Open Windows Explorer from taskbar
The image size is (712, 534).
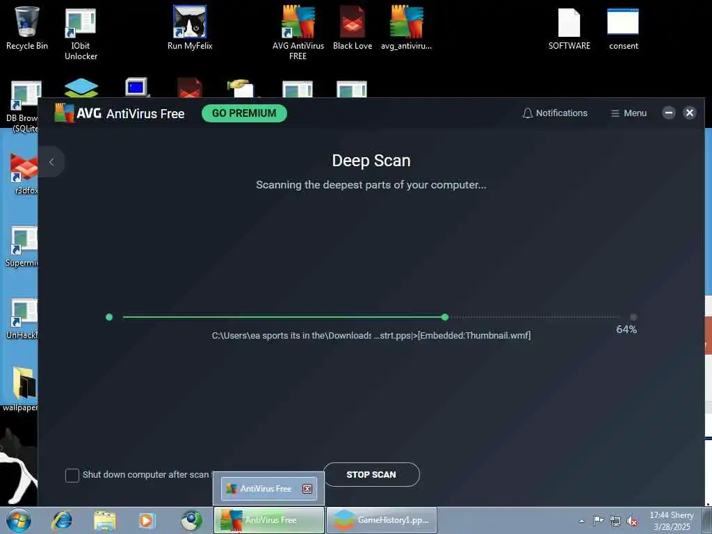104,520
